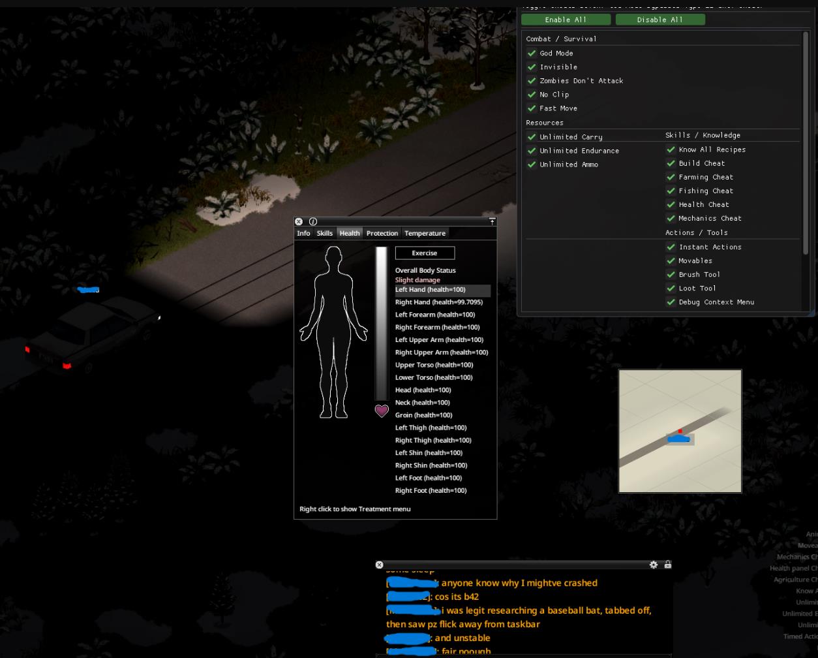Close the character health window
The image size is (818, 658).
click(299, 222)
